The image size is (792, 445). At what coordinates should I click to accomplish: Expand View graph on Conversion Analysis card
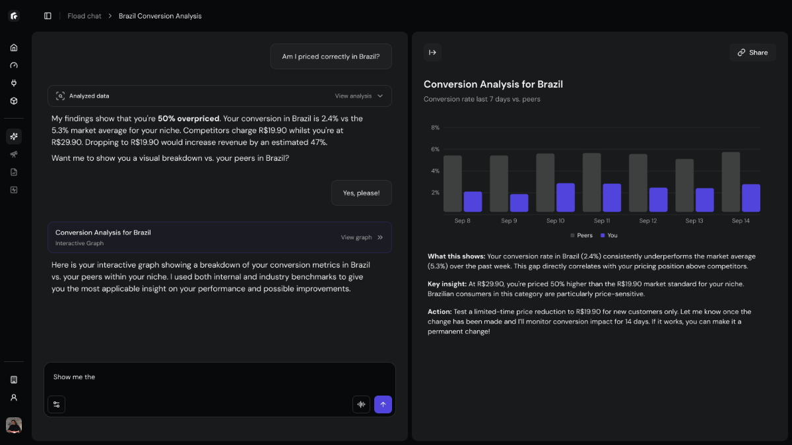(x=362, y=237)
